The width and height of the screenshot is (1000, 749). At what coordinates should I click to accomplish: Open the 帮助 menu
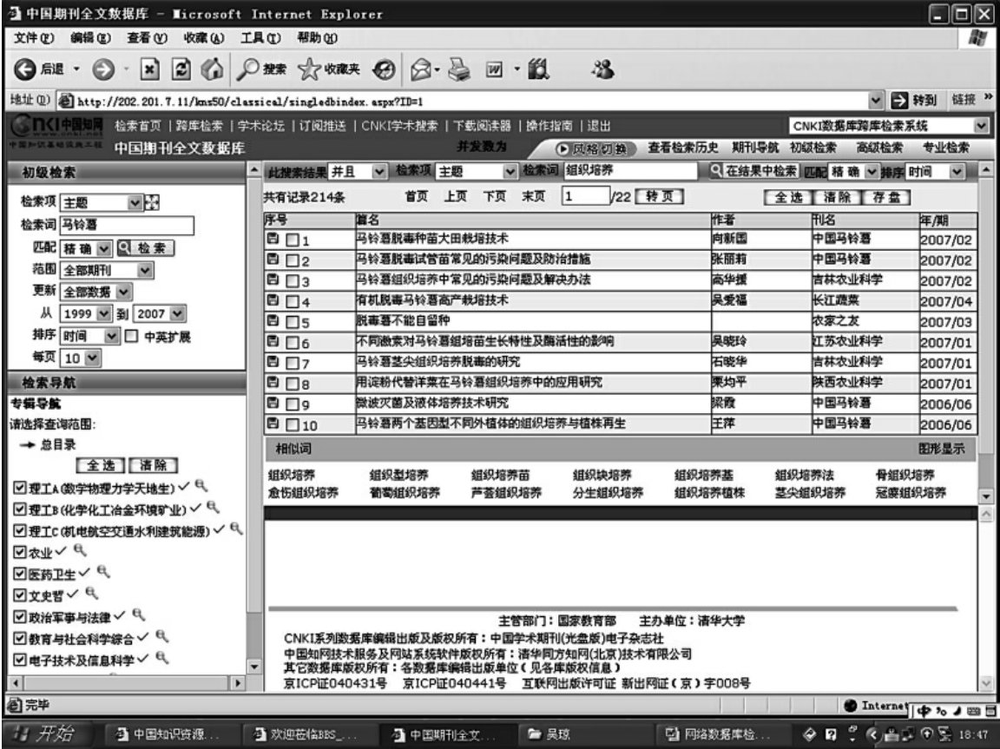[x=317, y=37]
